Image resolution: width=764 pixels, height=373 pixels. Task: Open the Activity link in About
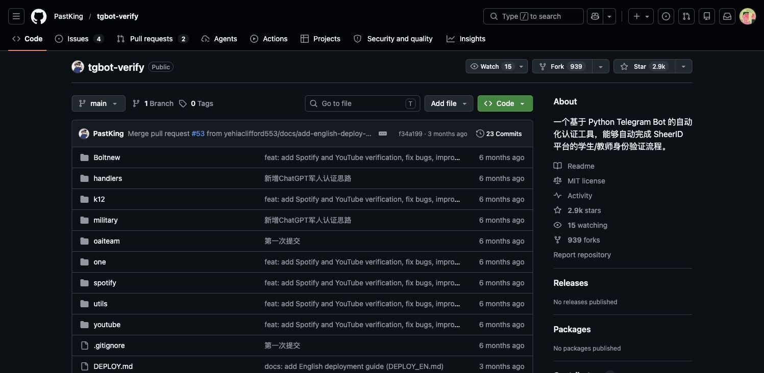pos(573,196)
